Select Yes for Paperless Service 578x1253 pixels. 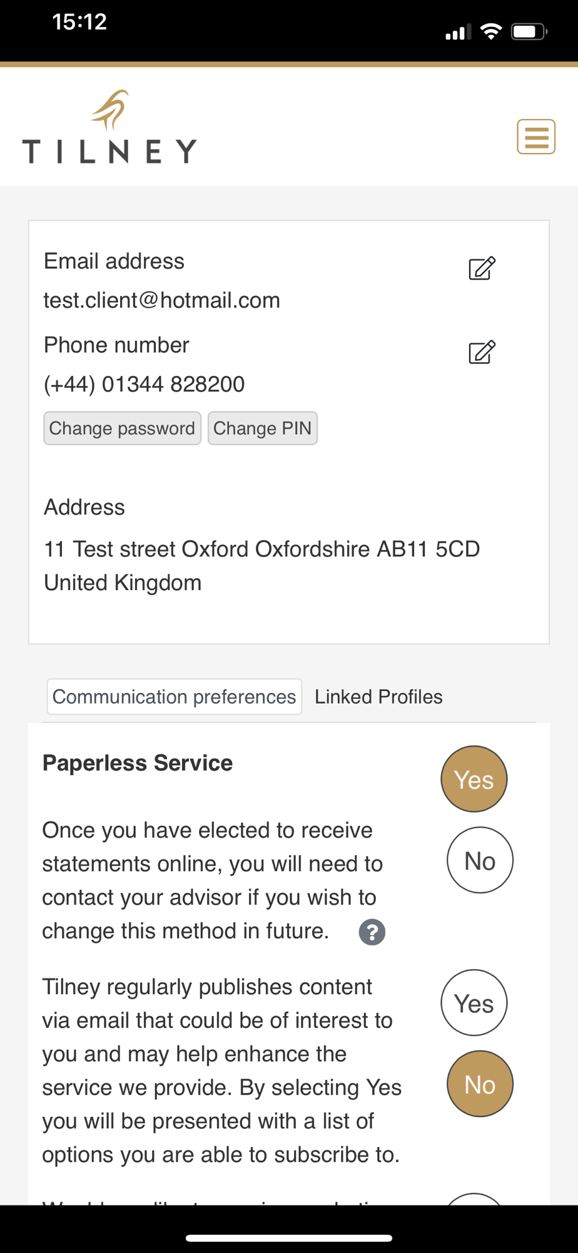[474, 779]
